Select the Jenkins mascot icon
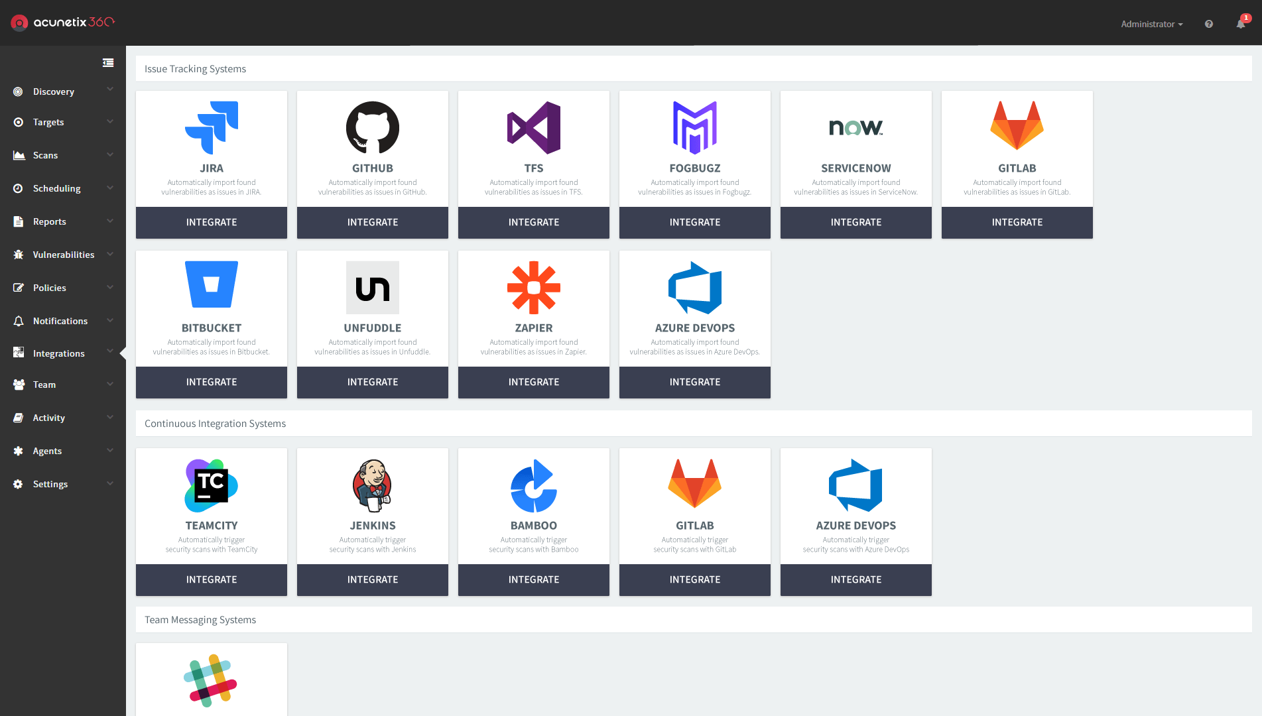Viewport: 1262px width, 716px height. 372,485
